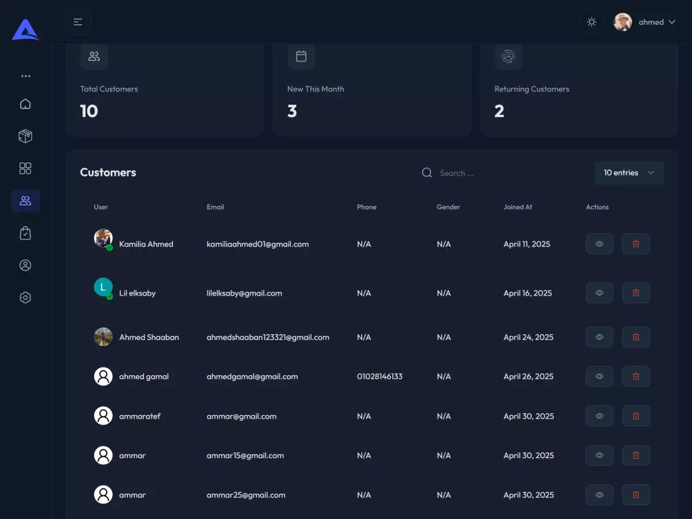Click Ahmed Shaaban's avatar photo
The height and width of the screenshot is (519, 692).
(x=103, y=337)
